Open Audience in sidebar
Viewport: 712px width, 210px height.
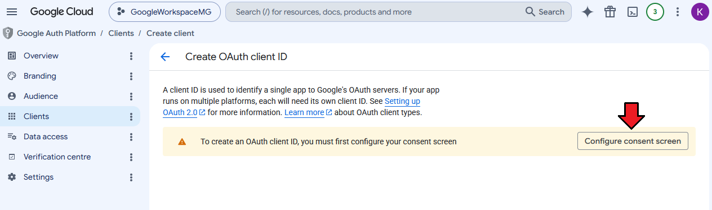70,96
